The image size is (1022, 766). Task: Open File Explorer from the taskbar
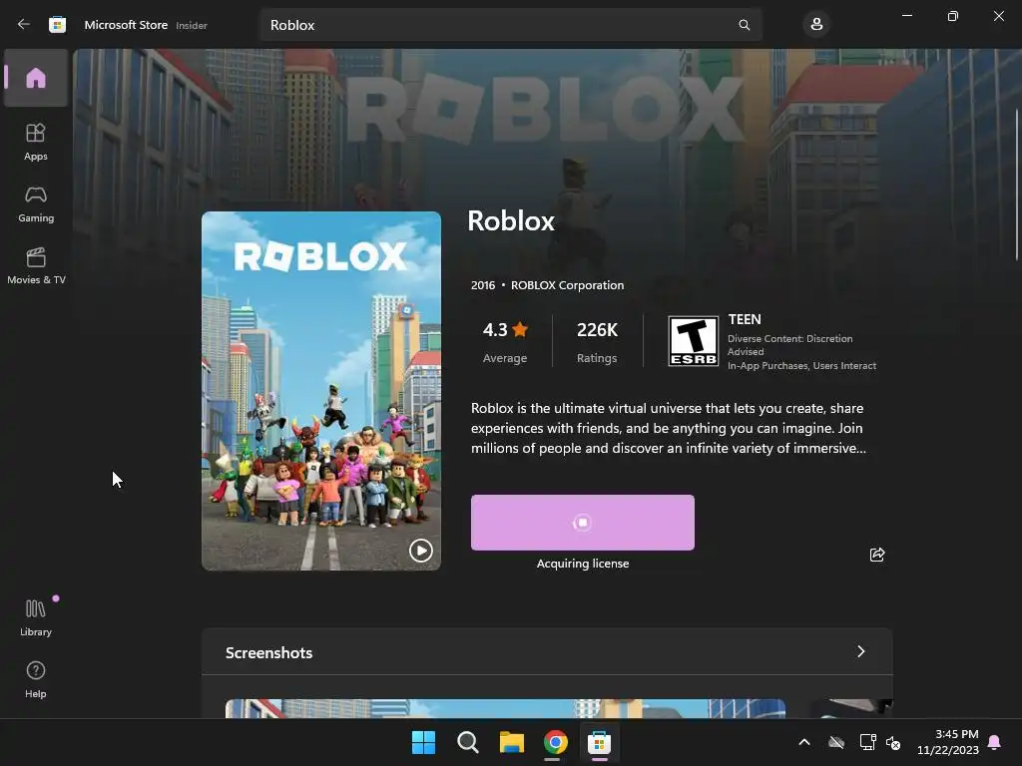(512, 742)
